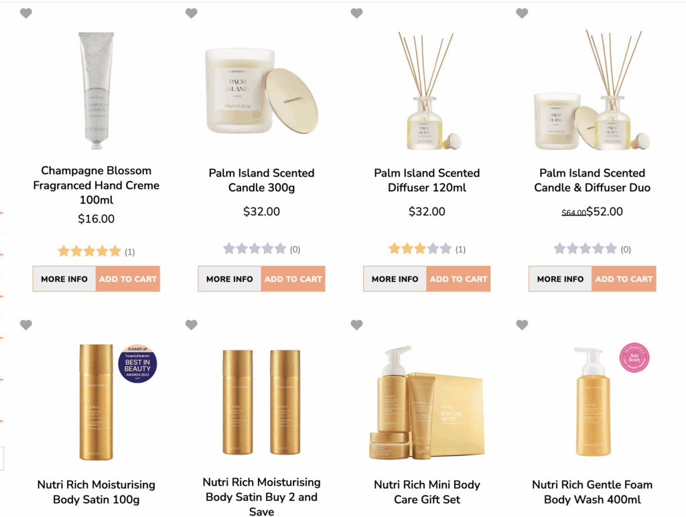686x517 pixels.
Task: Add Palm Island Scented Diffuser to cart
Action: 458,279
